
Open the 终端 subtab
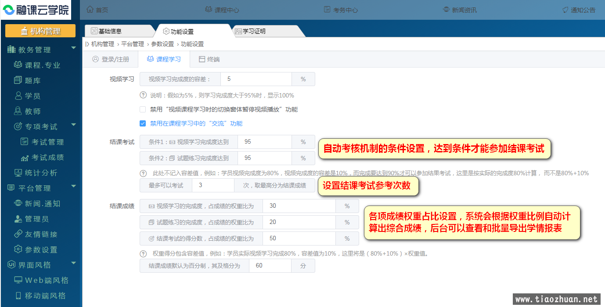209,59
